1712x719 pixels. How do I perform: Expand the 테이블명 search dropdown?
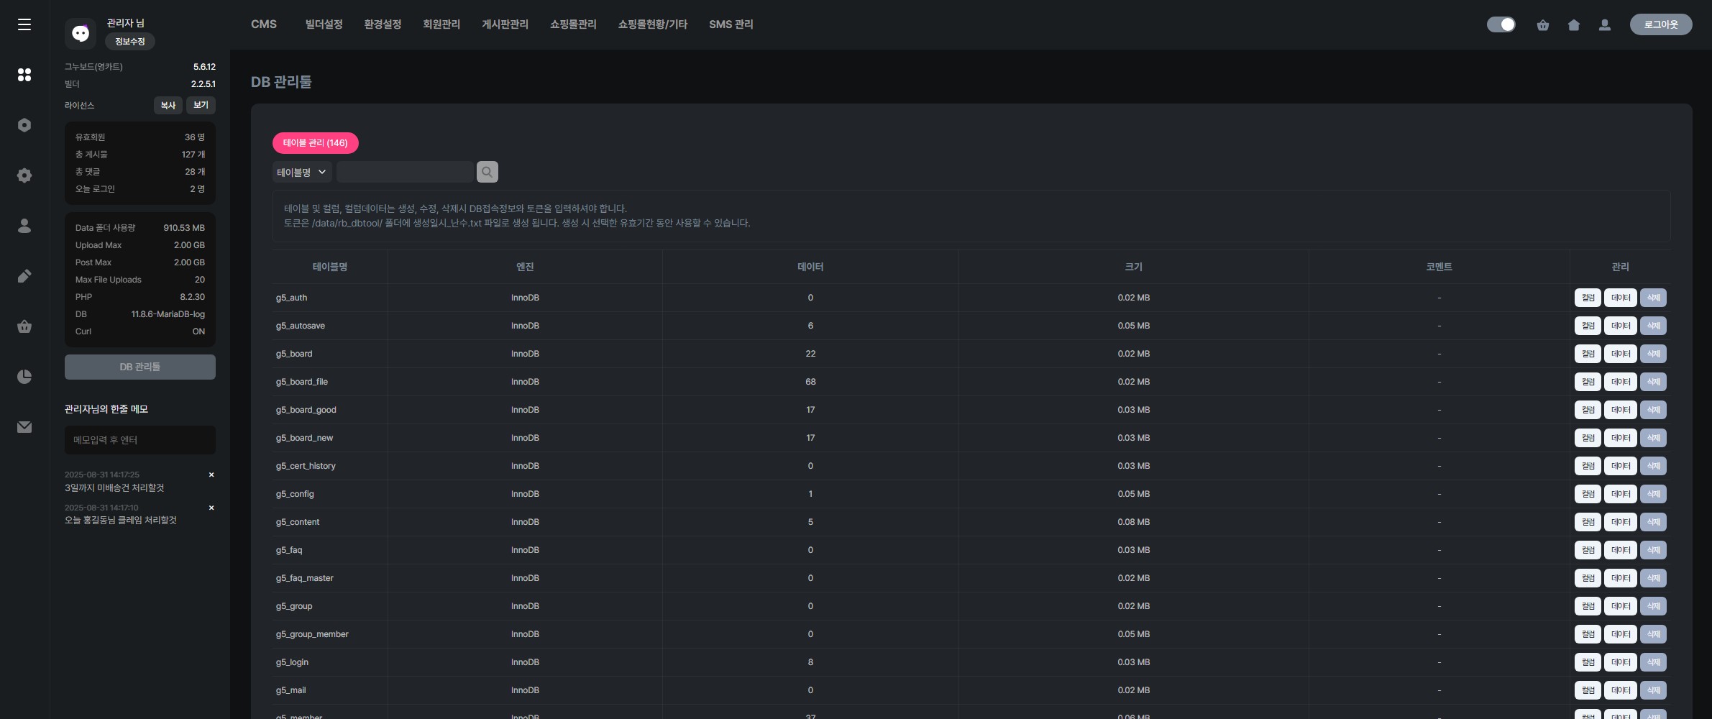tap(301, 172)
